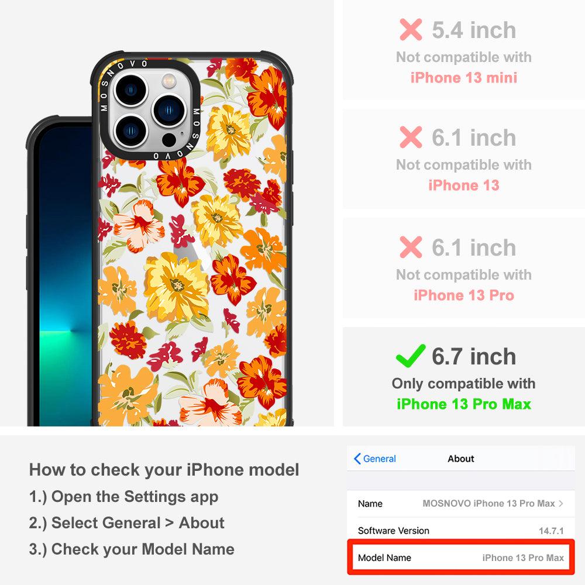Viewport: 585px width, 585px height.
Task: Click the red X above iPhone 13 Pro
Action: [x=411, y=247]
